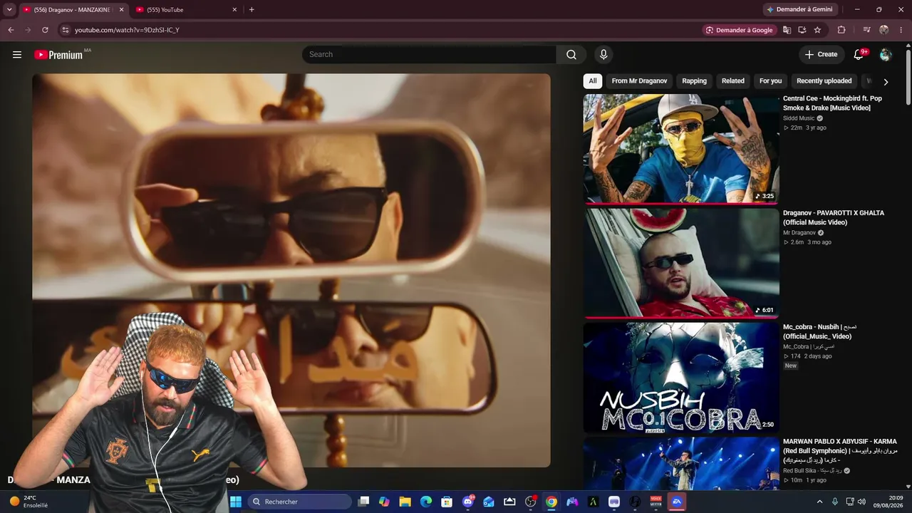Install app icon in address bar
The width and height of the screenshot is (912, 513).
pos(802,30)
